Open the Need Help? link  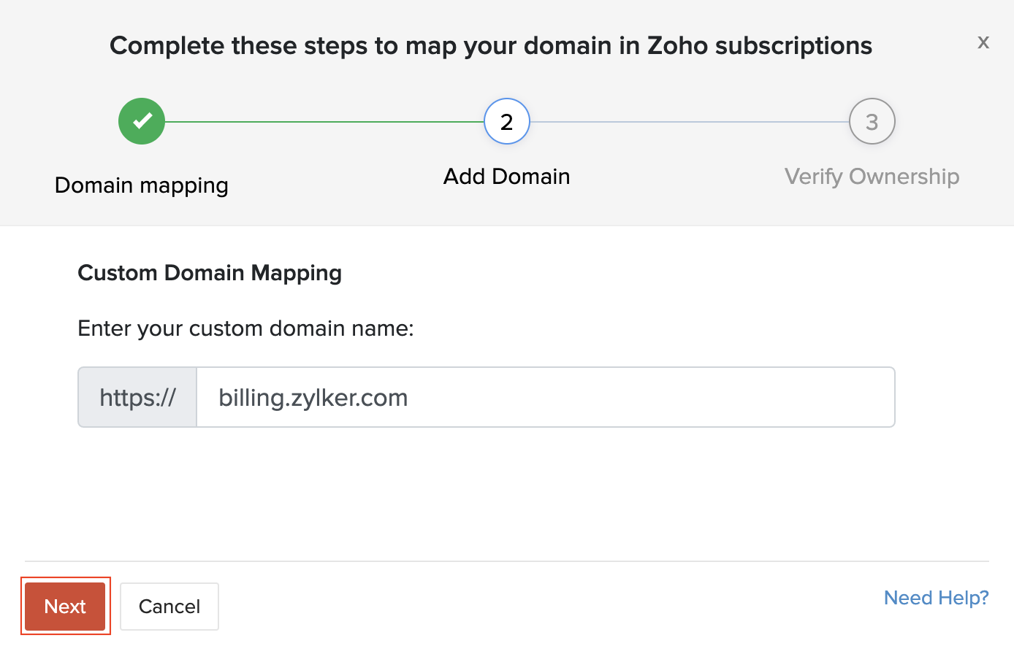point(936,598)
